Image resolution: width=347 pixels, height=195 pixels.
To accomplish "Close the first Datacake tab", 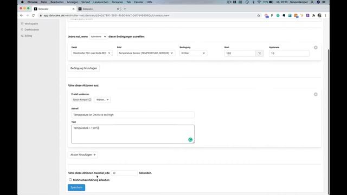I will click(x=74, y=9).
